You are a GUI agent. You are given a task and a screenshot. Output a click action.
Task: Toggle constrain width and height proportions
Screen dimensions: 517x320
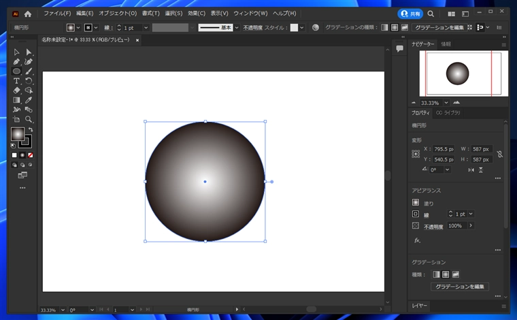(500, 154)
